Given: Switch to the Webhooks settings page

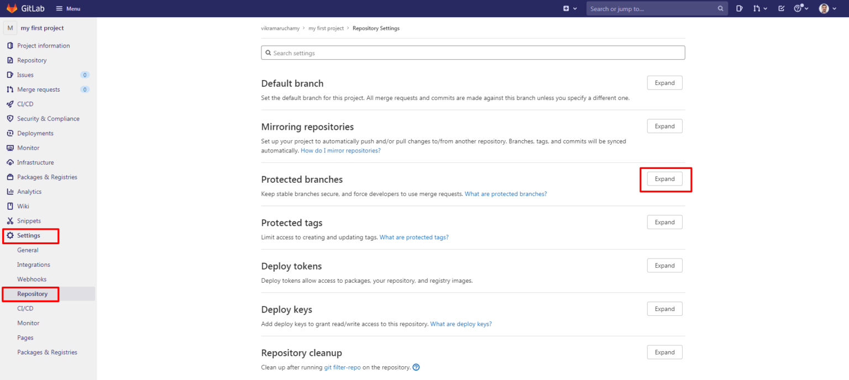Looking at the screenshot, I should pyautogui.click(x=32, y=279).
